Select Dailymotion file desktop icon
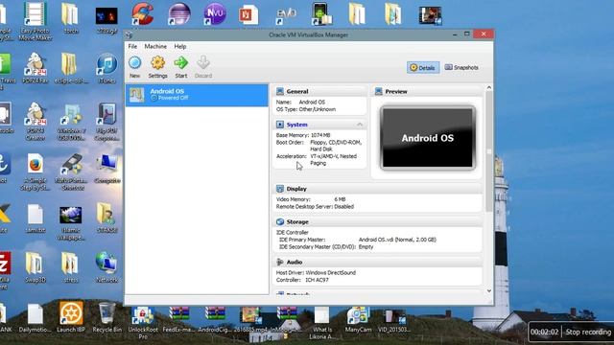The height and width of the screenshot is (345, 614). 35,317
